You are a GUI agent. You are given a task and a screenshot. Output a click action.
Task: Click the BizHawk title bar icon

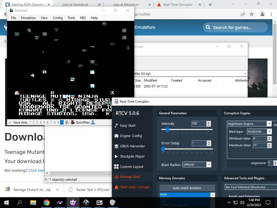(x=11, y=11)
